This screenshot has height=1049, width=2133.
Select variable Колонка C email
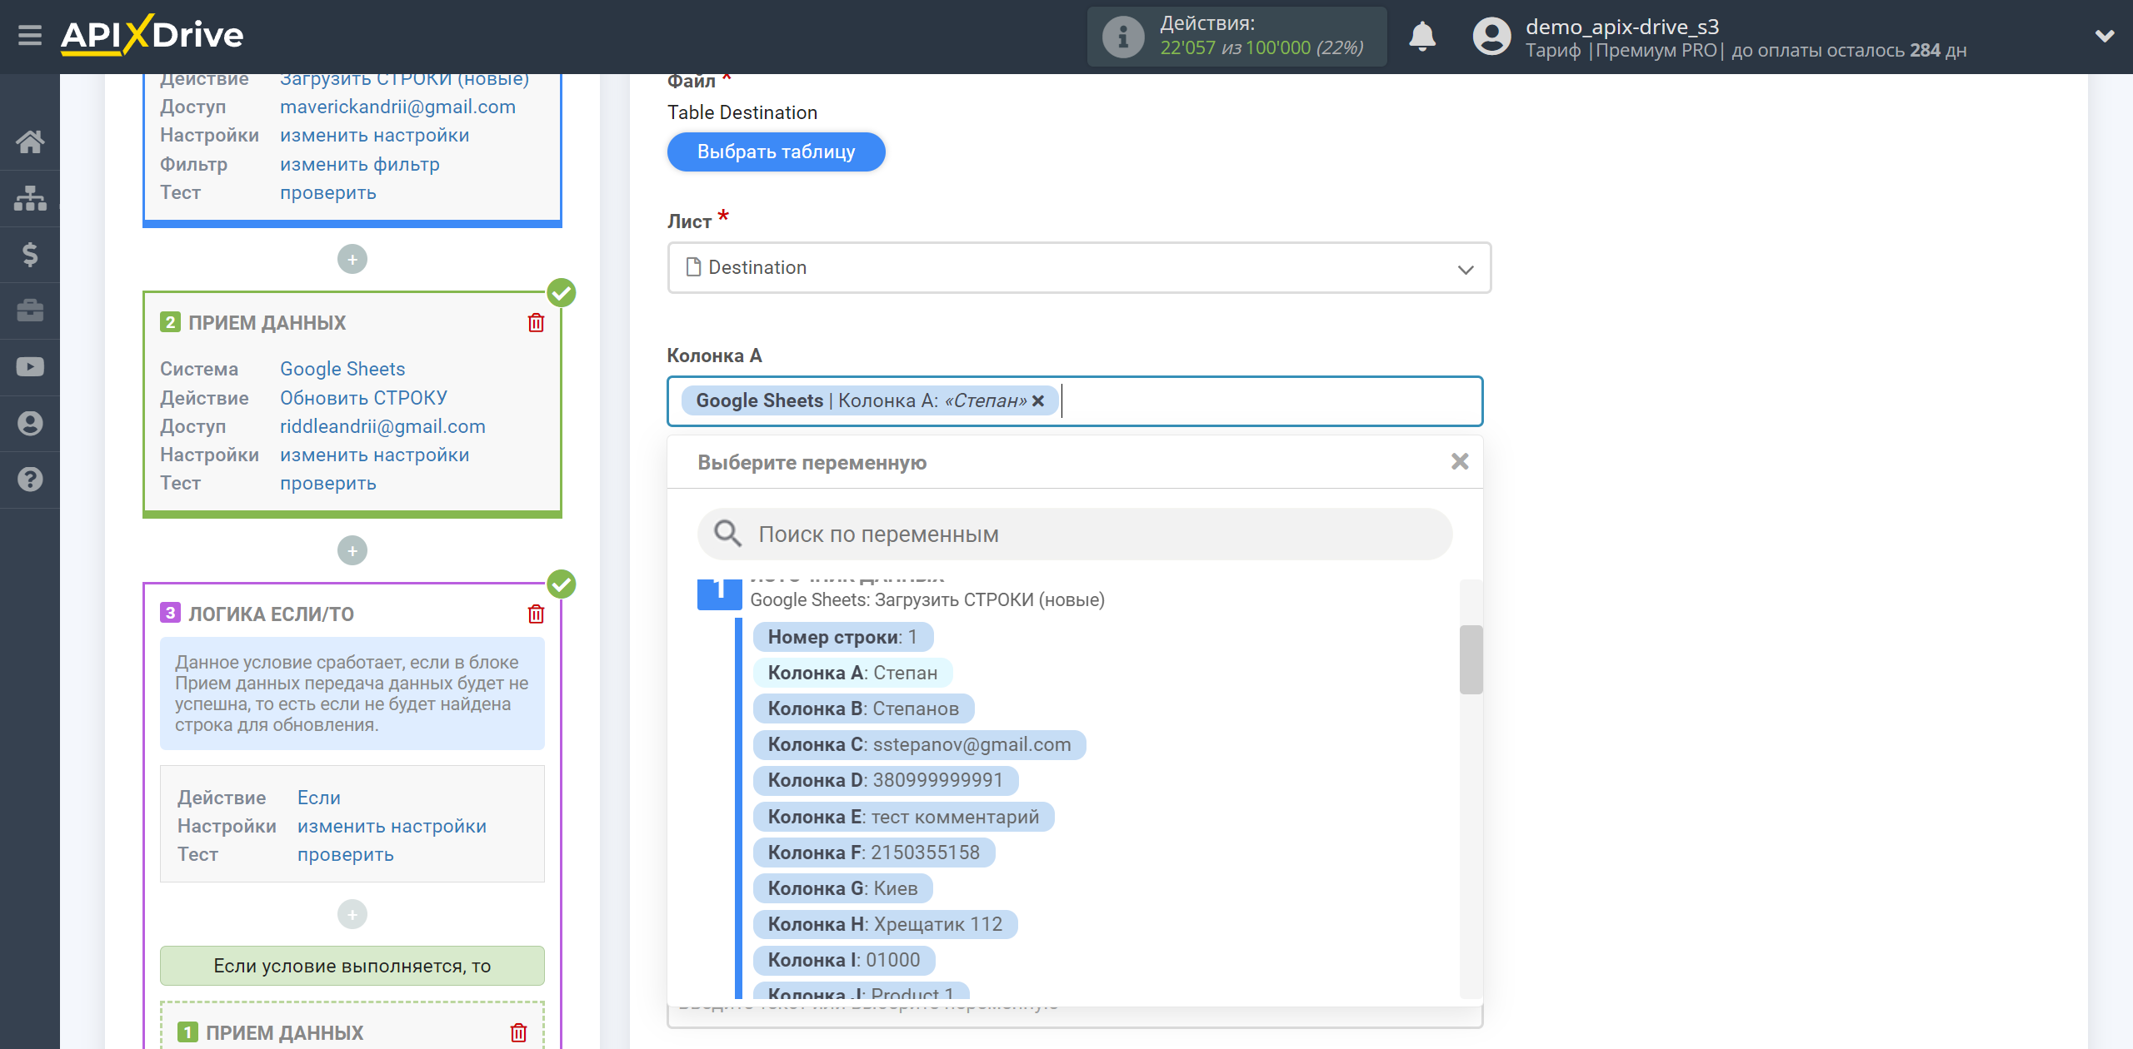919,745
